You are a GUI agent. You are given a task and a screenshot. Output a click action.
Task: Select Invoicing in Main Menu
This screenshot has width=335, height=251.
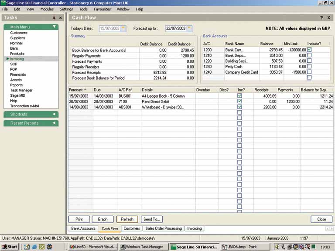point(17,59)
